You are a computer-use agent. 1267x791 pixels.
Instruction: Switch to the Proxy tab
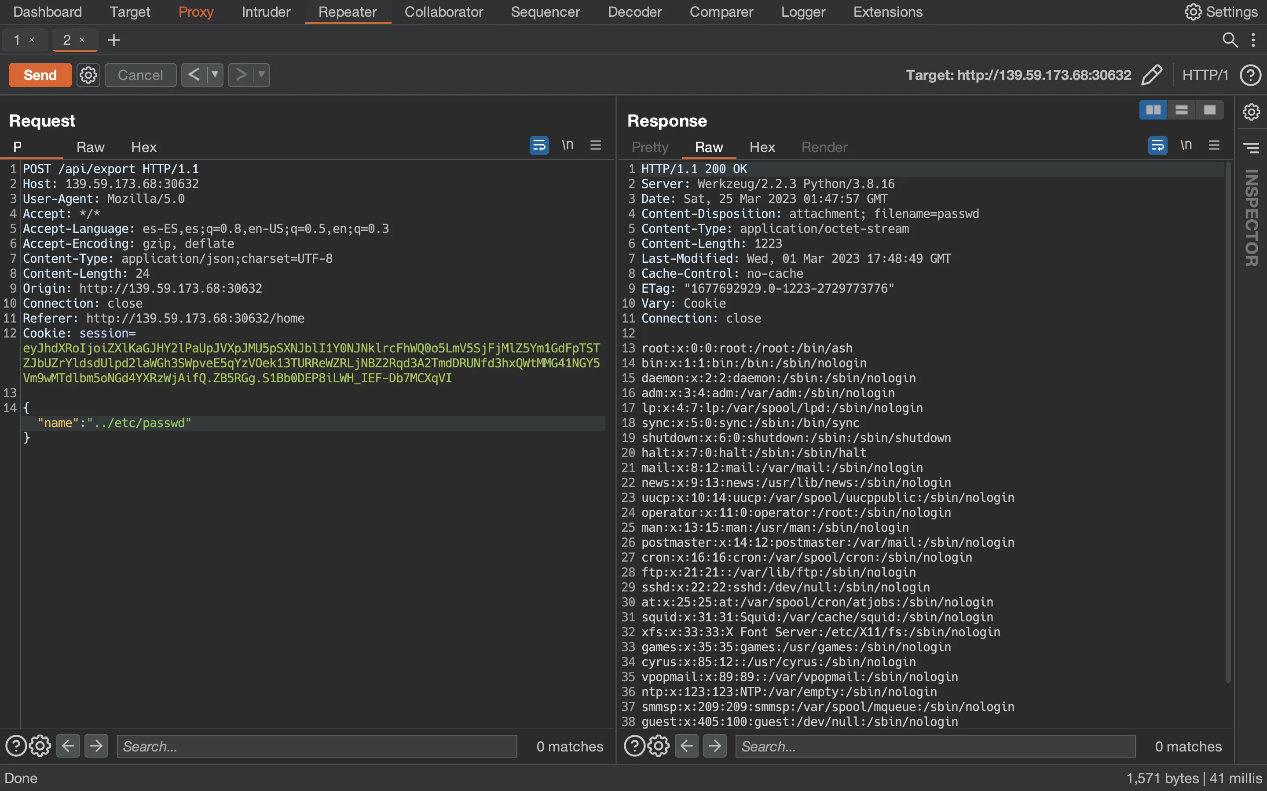(x=196, y=11)
